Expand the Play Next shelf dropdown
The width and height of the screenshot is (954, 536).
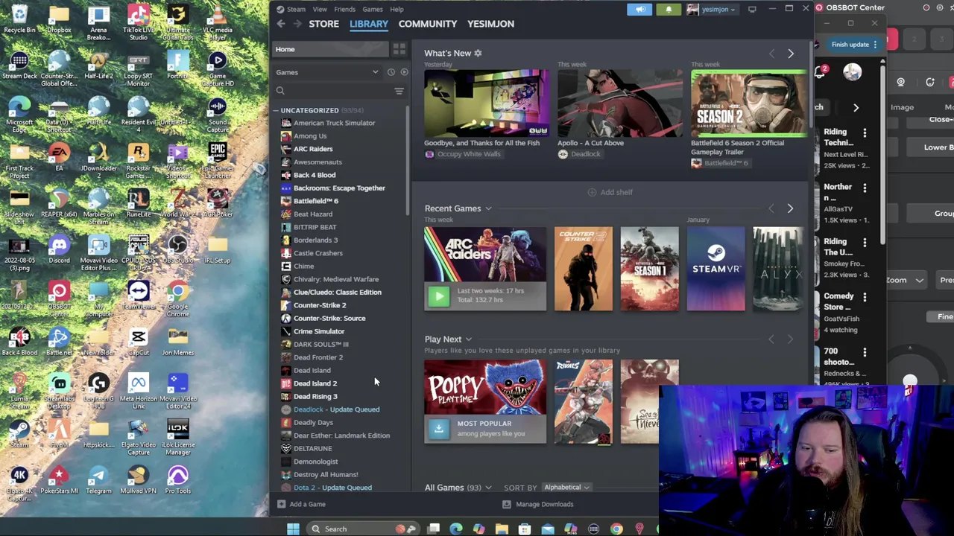point(468,339)
